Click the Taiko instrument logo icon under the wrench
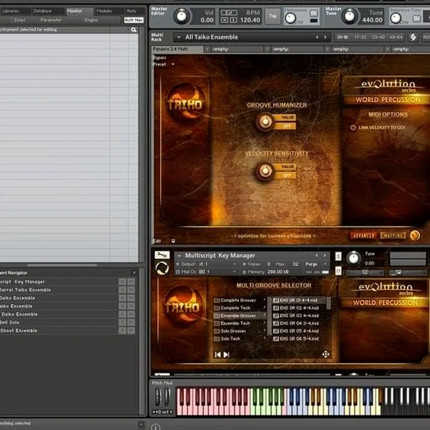430x430 pixels. pyautogui.click(x=162, y=268)
